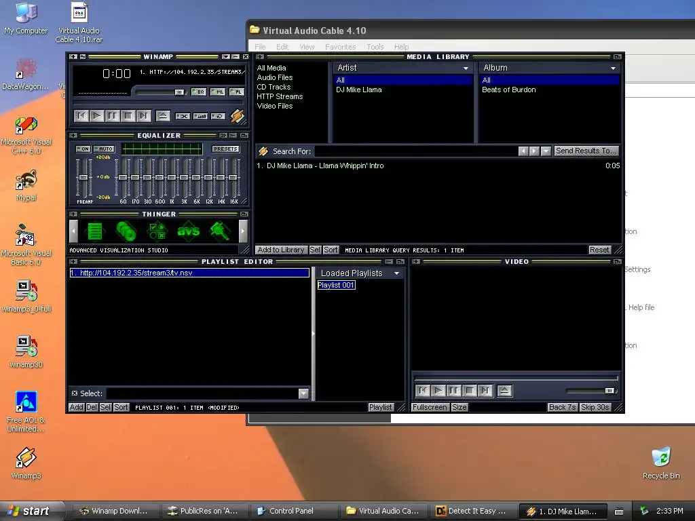Image resolution: width=695 pixels, height=521 pixels.
Task: Open the media library discs icon in Thinger
Action: click(x=126, y=231)
